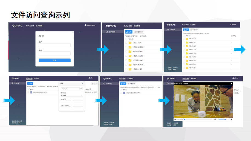Click HZ101402XZH breadcrumb above F8N3A821 list
Screen dimensions: 251x141
(198, 33)
